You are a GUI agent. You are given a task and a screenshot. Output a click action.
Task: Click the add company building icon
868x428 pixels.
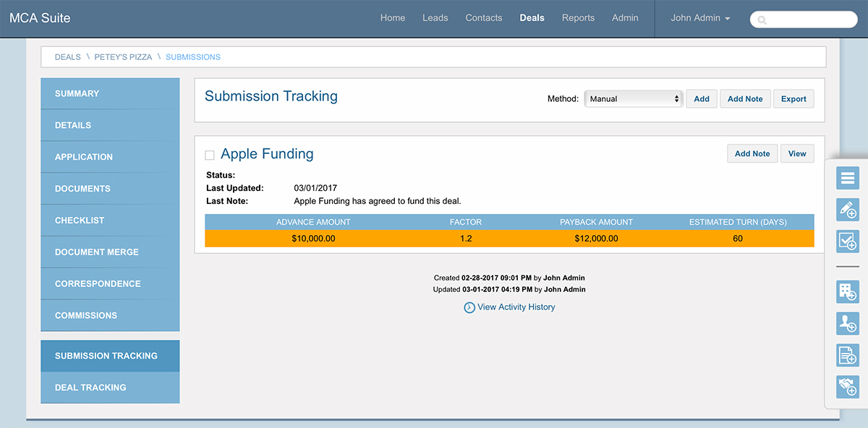coord(847,291)
